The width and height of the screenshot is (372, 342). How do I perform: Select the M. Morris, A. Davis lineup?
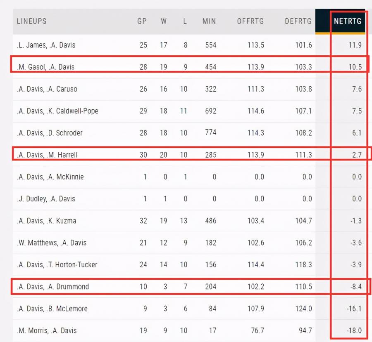pyautogui.click(x=47, y=330)
